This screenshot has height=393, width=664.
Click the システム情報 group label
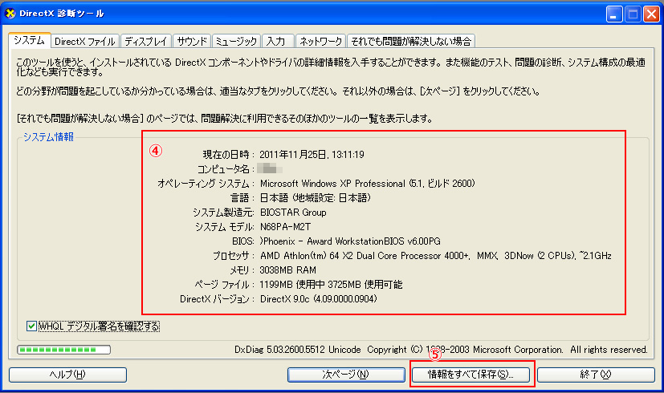point(48,137)
